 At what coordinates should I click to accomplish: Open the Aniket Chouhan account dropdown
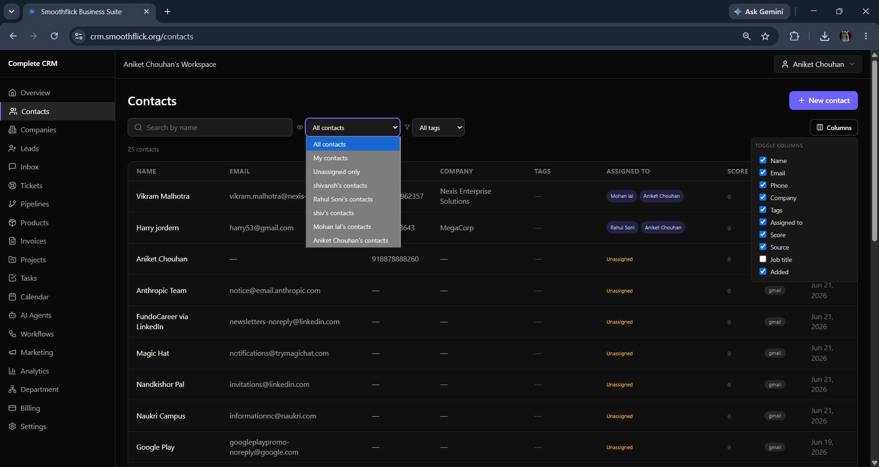pyautogui.click(x=818, y=64)
